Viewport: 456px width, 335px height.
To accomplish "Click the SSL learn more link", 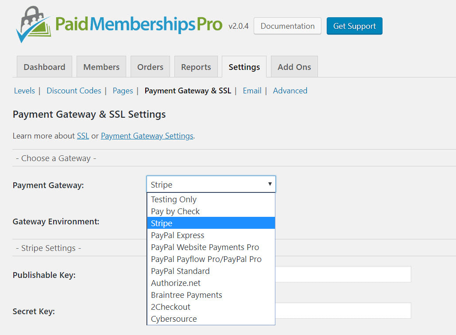I will [83, 136].
